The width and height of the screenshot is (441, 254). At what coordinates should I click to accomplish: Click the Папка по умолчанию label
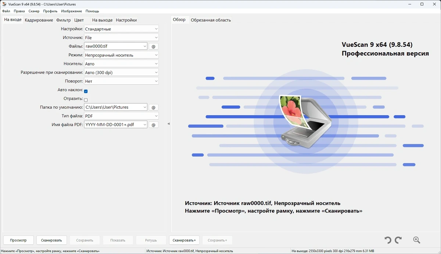coord(61,107)
